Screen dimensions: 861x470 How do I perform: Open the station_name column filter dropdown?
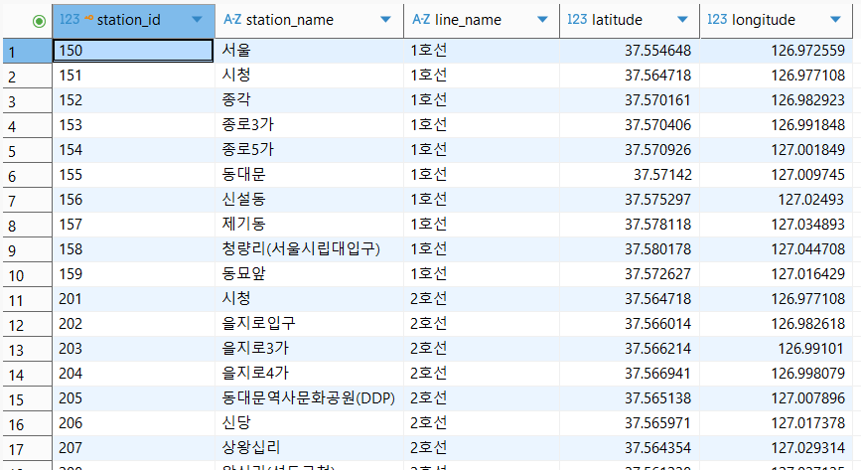click(x=385, y=20)
